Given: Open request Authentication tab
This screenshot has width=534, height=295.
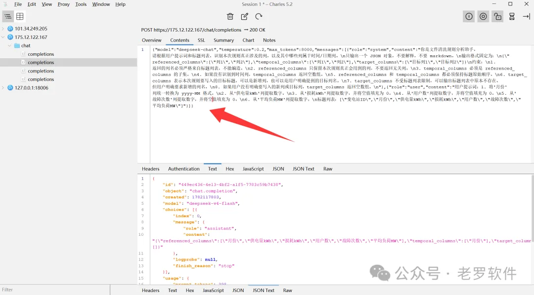Looking at the screenshot, I should 183,169.
